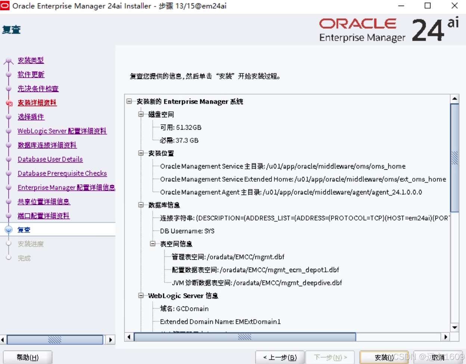
Task: Select the 端口配置详细资料 step
Action: click(x=43, y=216)
